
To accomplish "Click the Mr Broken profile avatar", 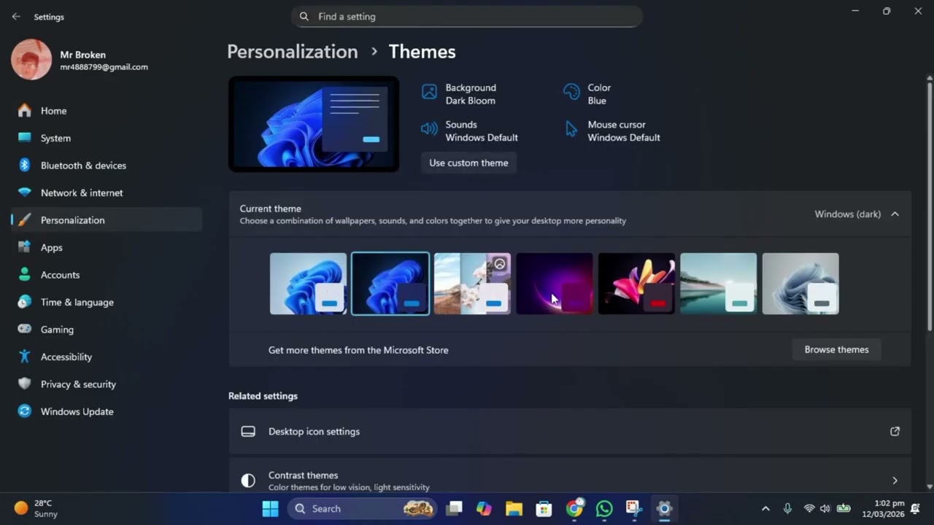I will tap(31, 59).
